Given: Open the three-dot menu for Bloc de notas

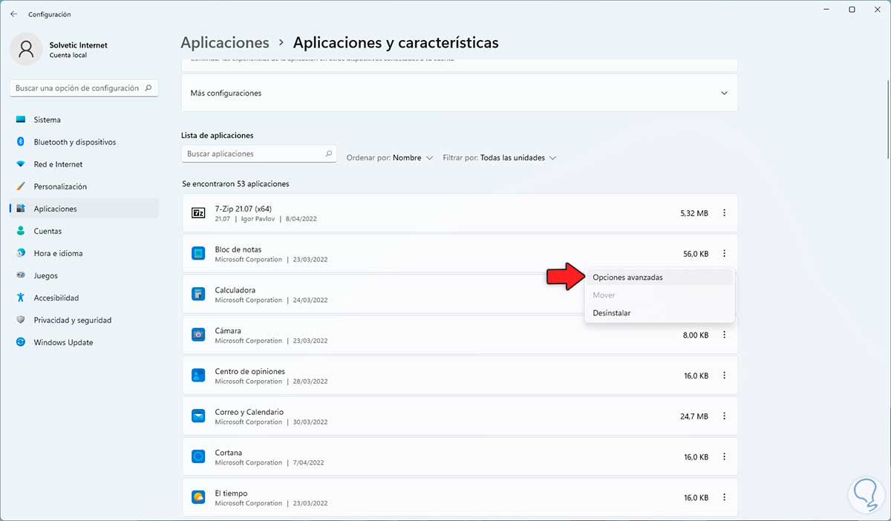Looking at the screenshot, I should point(724,254).
